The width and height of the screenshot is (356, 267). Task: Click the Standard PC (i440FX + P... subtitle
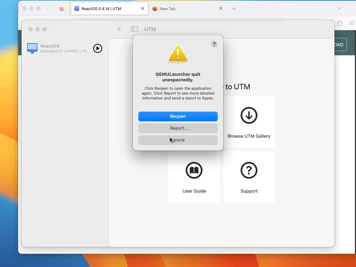click(65, 51)
